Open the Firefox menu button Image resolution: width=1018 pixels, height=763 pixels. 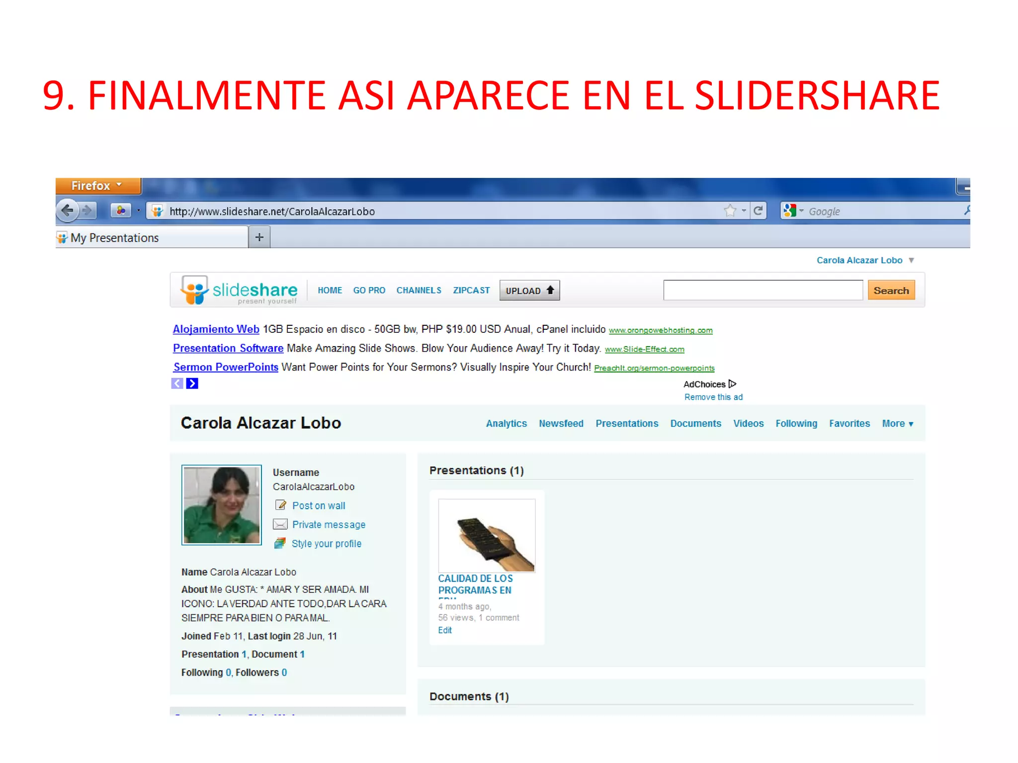tap(98, 186)
